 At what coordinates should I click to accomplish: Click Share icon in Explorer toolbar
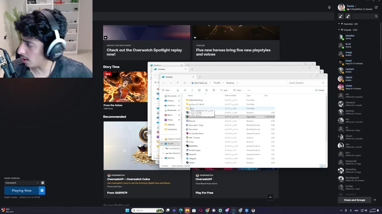[x=207, y=90]
